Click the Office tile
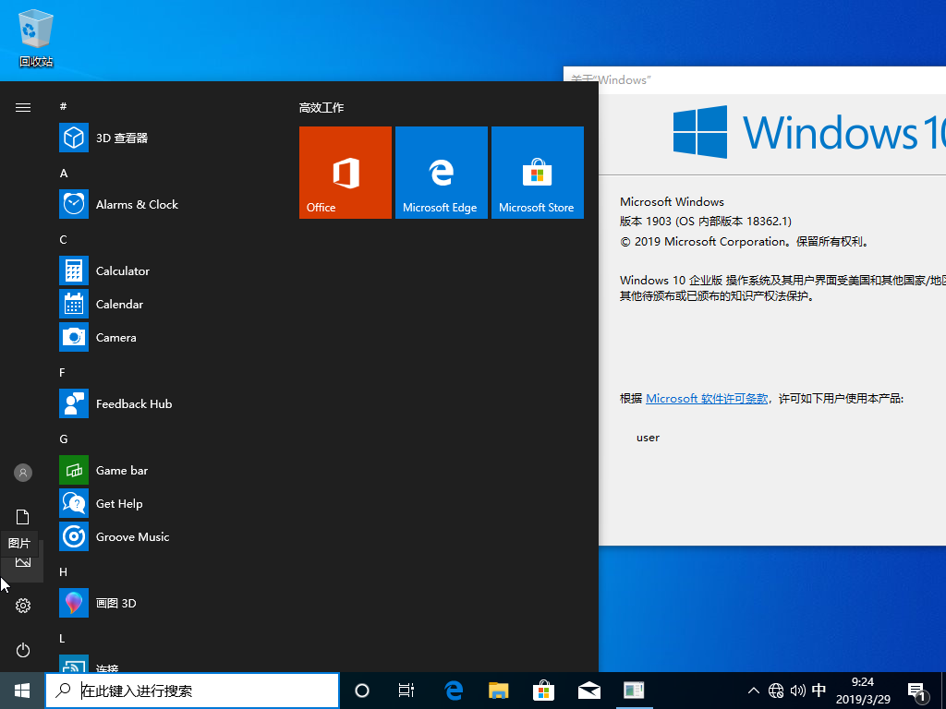The image size is (946, 709). pyautogui.click(x=346, y=173)
